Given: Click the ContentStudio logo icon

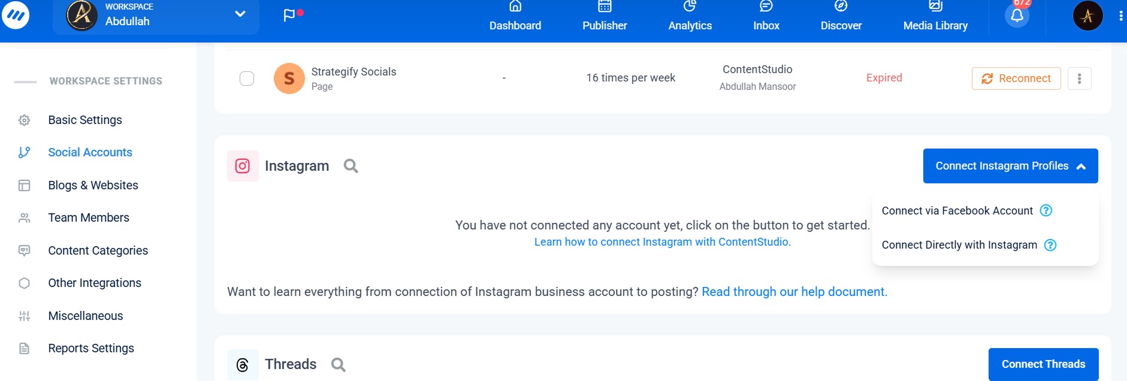Looking at the screenshot, I should (x=16, y=15).
